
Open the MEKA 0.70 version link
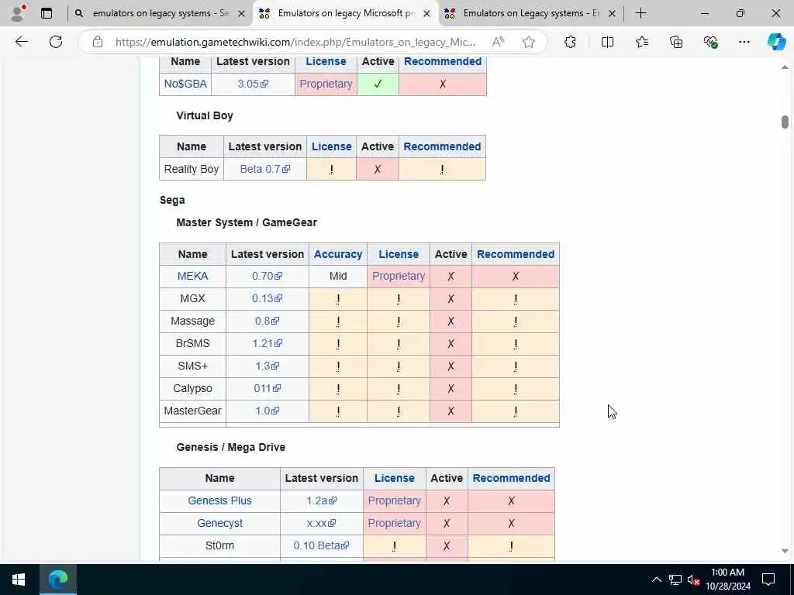pos(267,277)
